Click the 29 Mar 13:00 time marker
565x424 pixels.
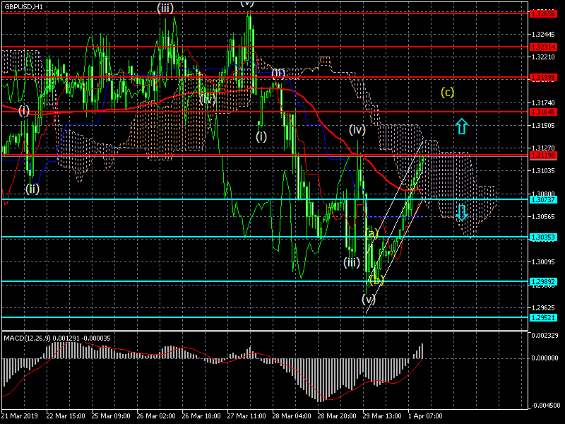383,417
